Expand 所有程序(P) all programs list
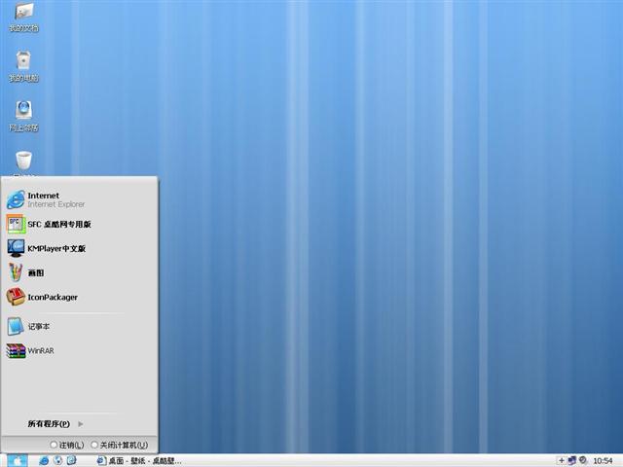The image size is (623, 467). tap(55, 424)
